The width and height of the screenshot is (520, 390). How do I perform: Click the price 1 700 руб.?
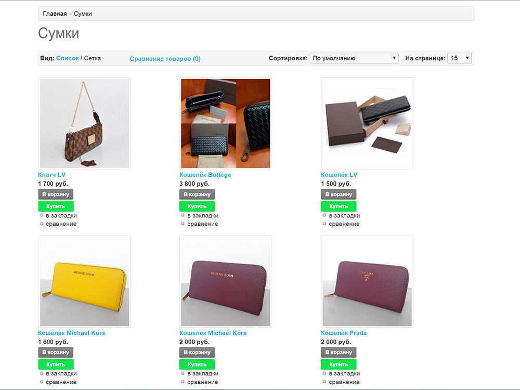tap(53, 184)
